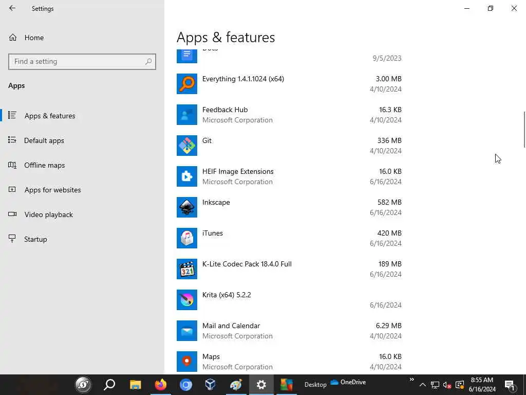Click the Docs app icon at list top
Screen dimensions: 526x395
click(187, 56)
